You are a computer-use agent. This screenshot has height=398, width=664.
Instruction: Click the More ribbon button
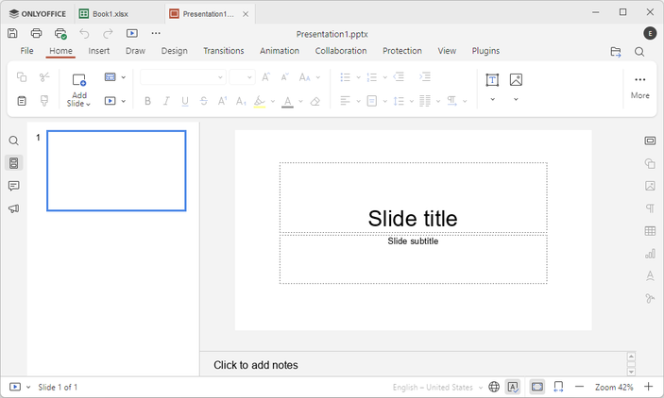(639, 87)
